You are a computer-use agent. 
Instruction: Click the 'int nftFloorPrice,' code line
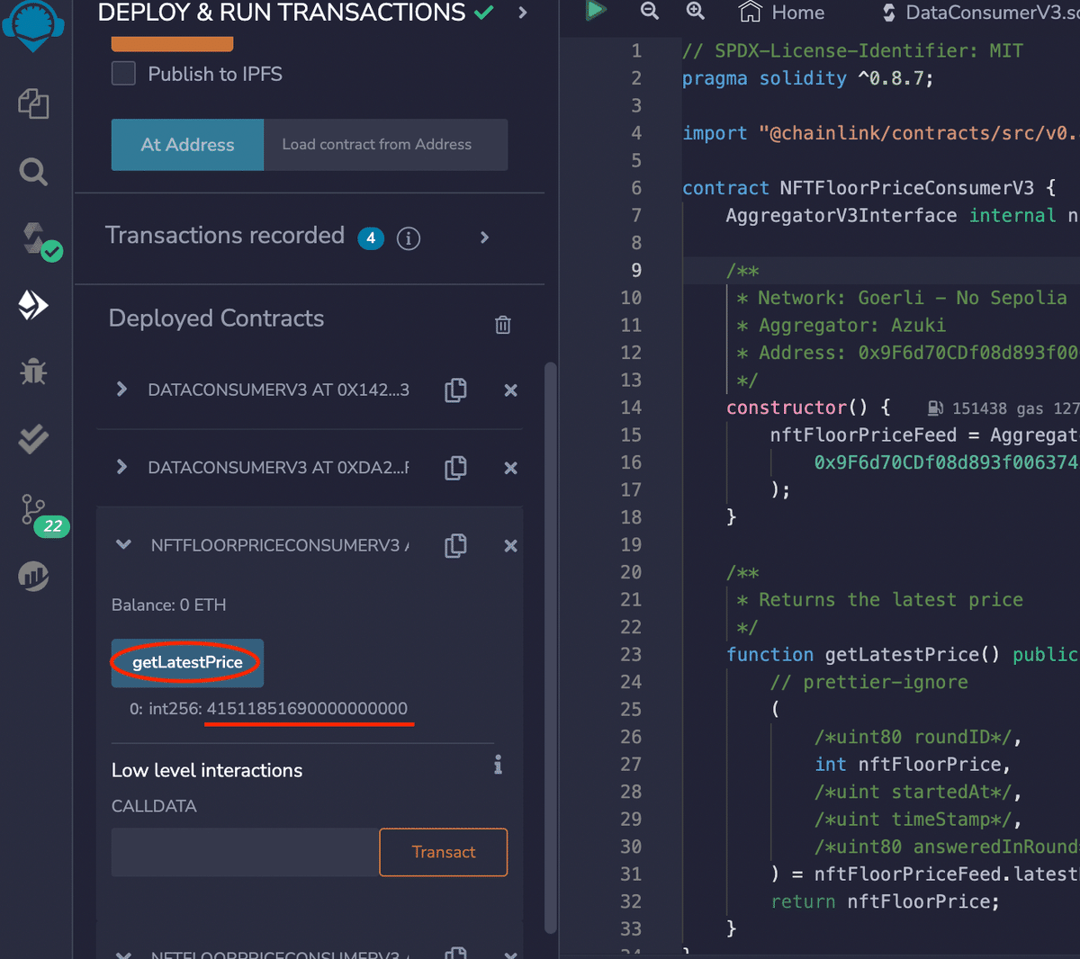pyautogui.click(x=913, y=764)
